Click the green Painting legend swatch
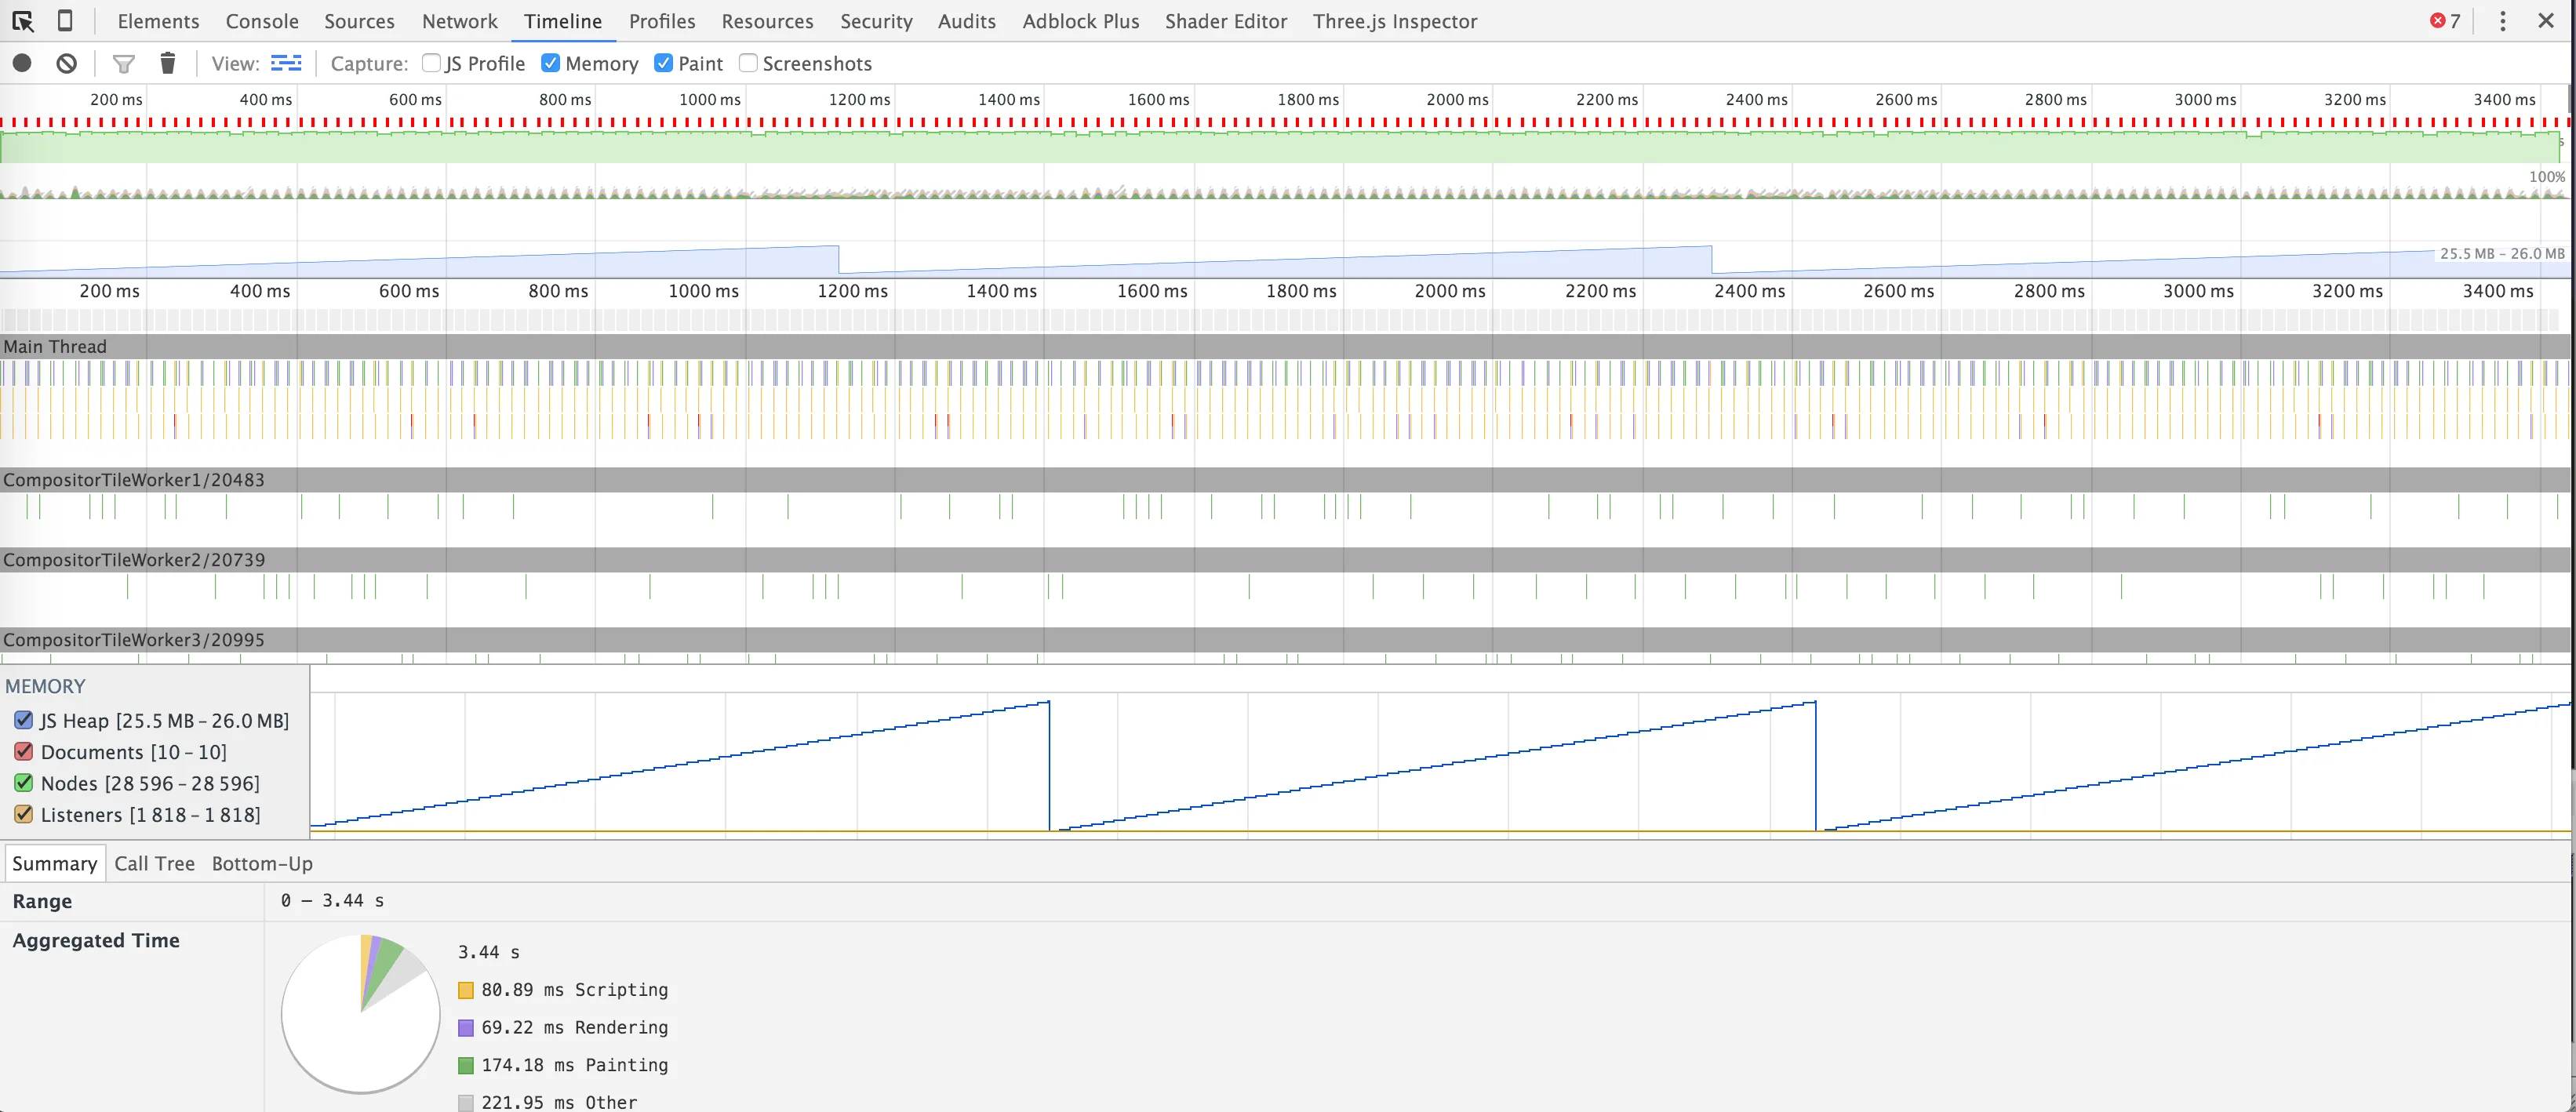Image resolution: width=2576 pixels, height=1112 pixels. click(x=466, y=1065)
